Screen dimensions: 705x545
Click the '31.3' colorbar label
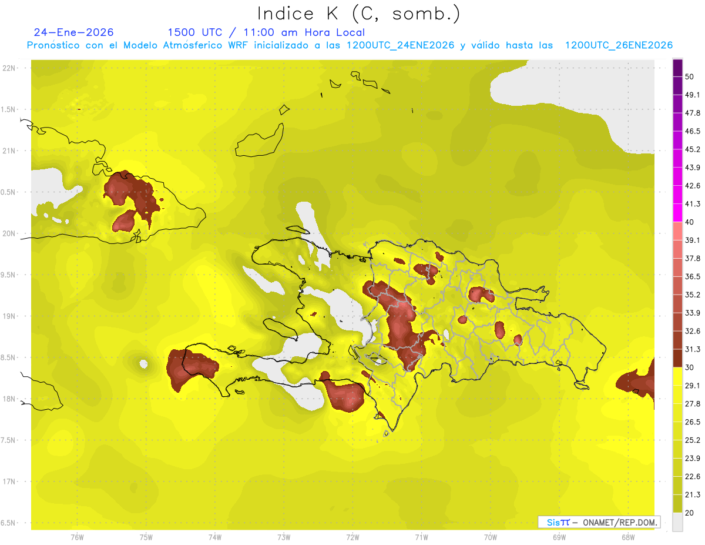tap(693, 349)
